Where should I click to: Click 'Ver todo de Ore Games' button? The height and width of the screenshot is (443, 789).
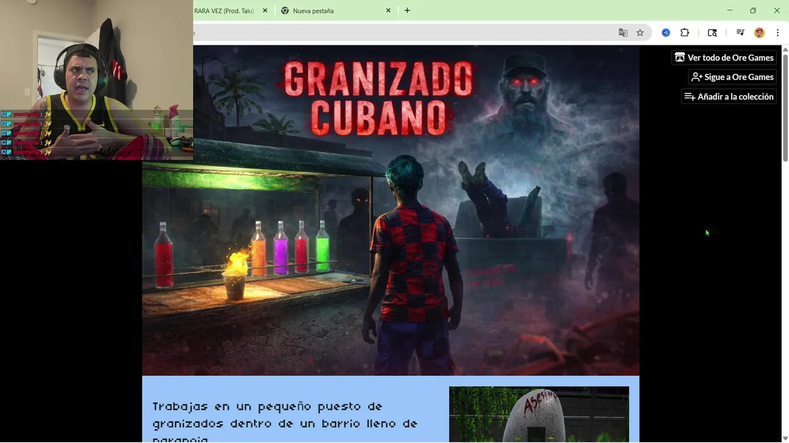(724, 57)
